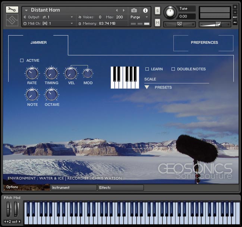Mute the instrument with the M button

pos(157,23)
